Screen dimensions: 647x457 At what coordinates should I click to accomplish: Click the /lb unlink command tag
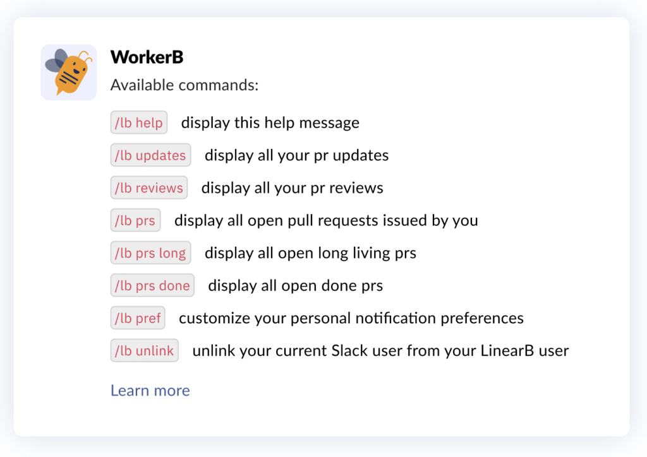click(x=145, y=350)
